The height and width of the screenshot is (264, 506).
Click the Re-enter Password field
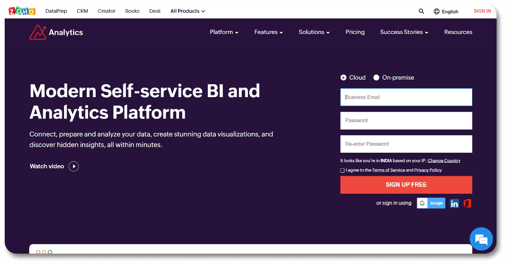(x=406, y=144)
